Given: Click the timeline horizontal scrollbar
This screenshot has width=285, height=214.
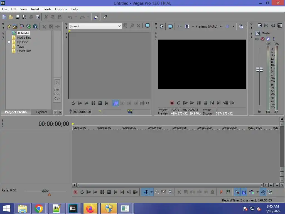Looking at the screenshot, I should pyautogui.click(x=169, y=185).
